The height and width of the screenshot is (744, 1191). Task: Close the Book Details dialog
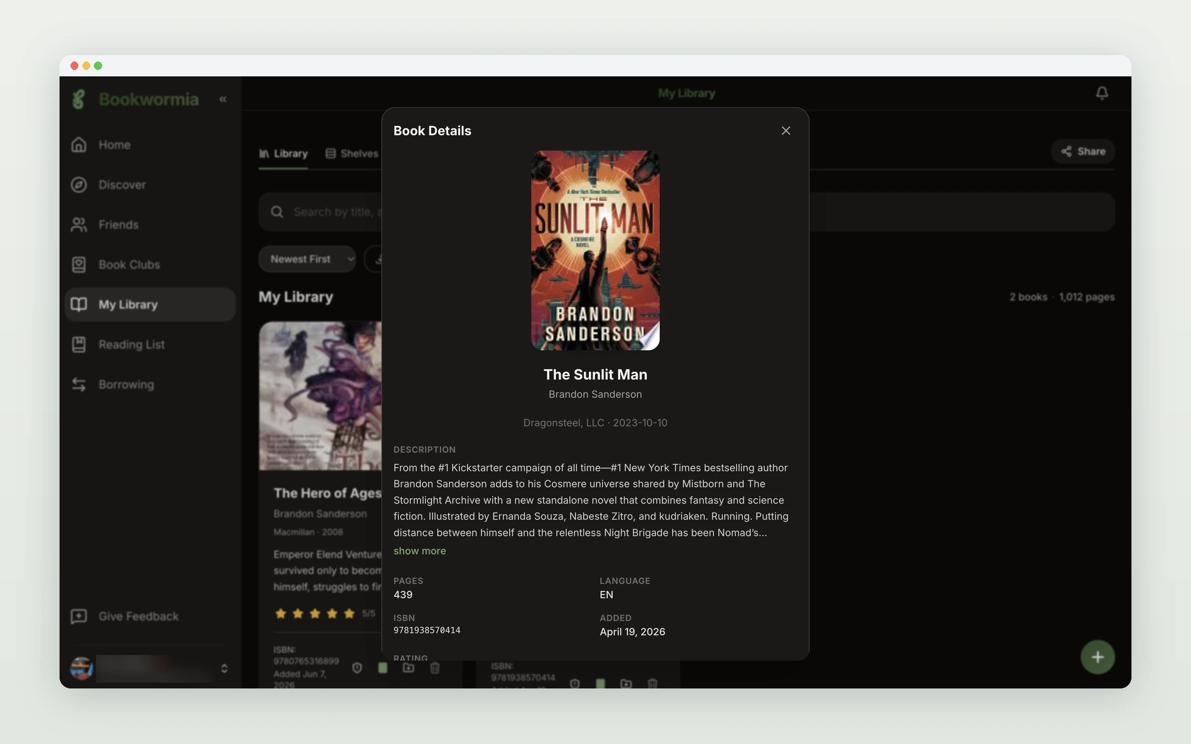[x=786, y=131]
